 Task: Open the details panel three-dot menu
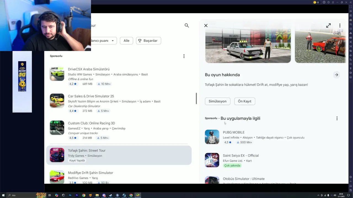(340, 26)
